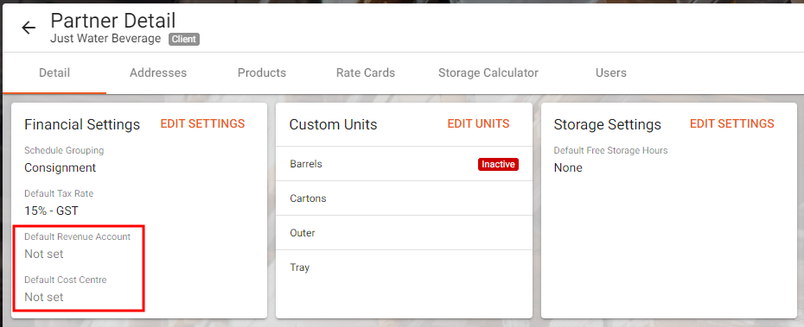Open the Products tab
Viewport: 804px width, 327px height.
coord(261,72)
